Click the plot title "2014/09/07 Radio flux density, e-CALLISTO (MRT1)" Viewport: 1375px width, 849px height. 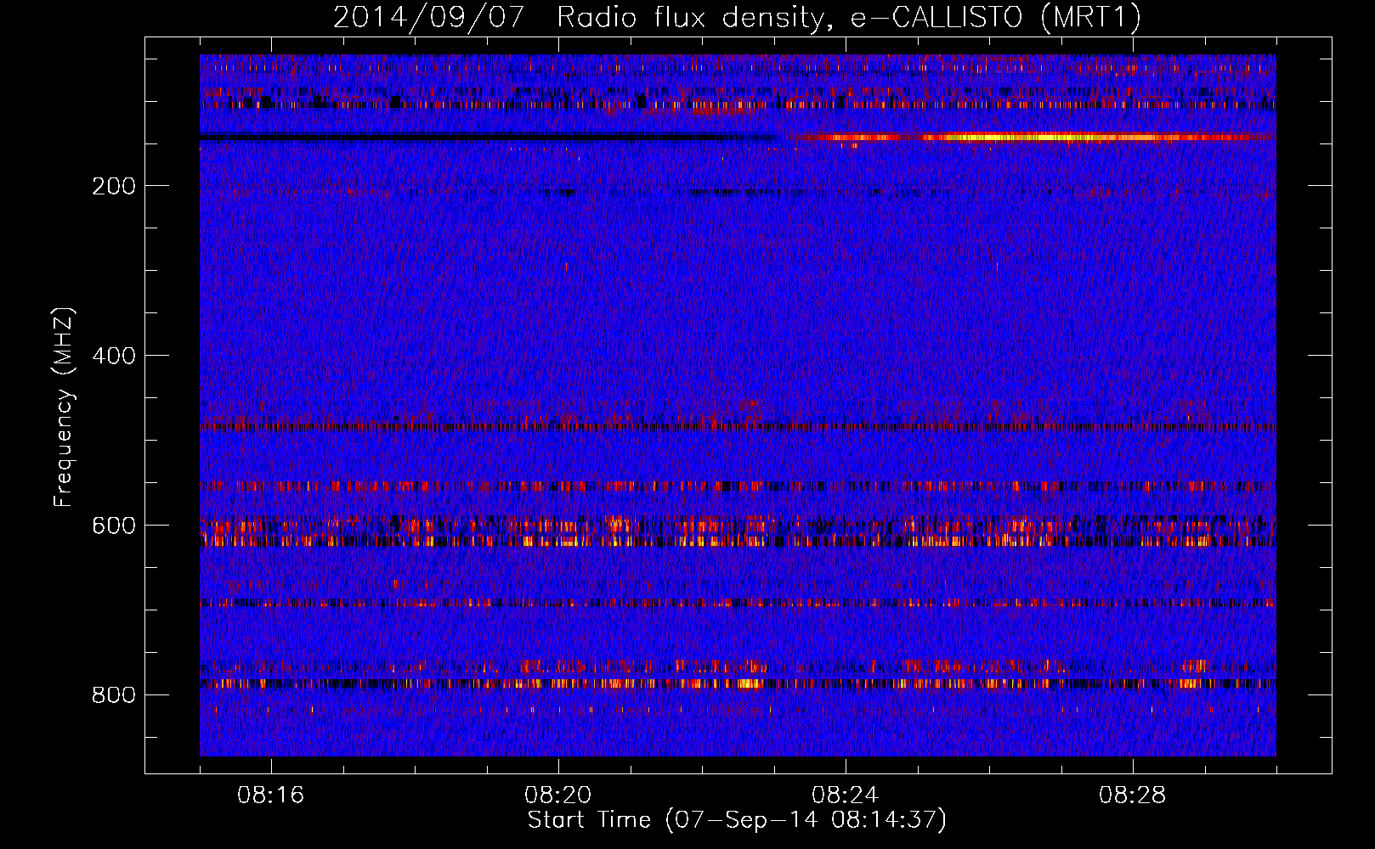tap(737, 17)
